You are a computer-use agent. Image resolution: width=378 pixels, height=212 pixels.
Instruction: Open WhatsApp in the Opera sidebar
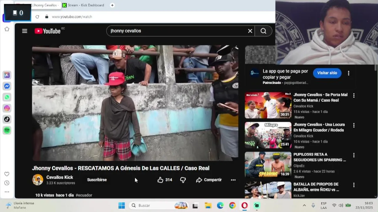point(7,97)
